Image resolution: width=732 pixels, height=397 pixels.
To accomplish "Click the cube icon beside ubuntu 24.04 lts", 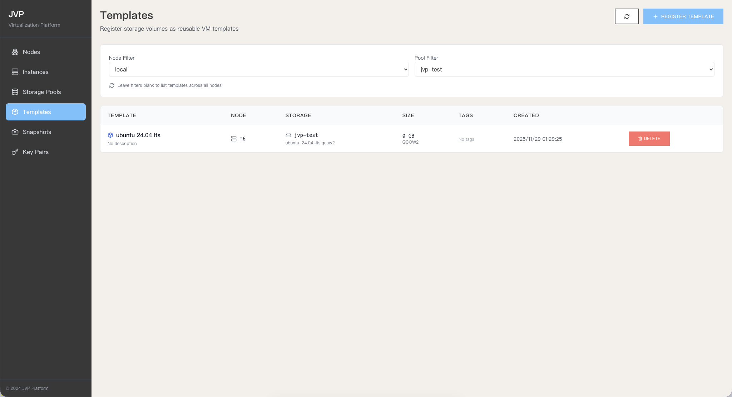I will click(x=110, y=135).
